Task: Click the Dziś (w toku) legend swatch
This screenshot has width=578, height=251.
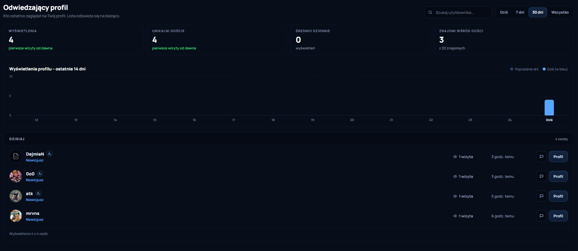Action: [544, 69]
